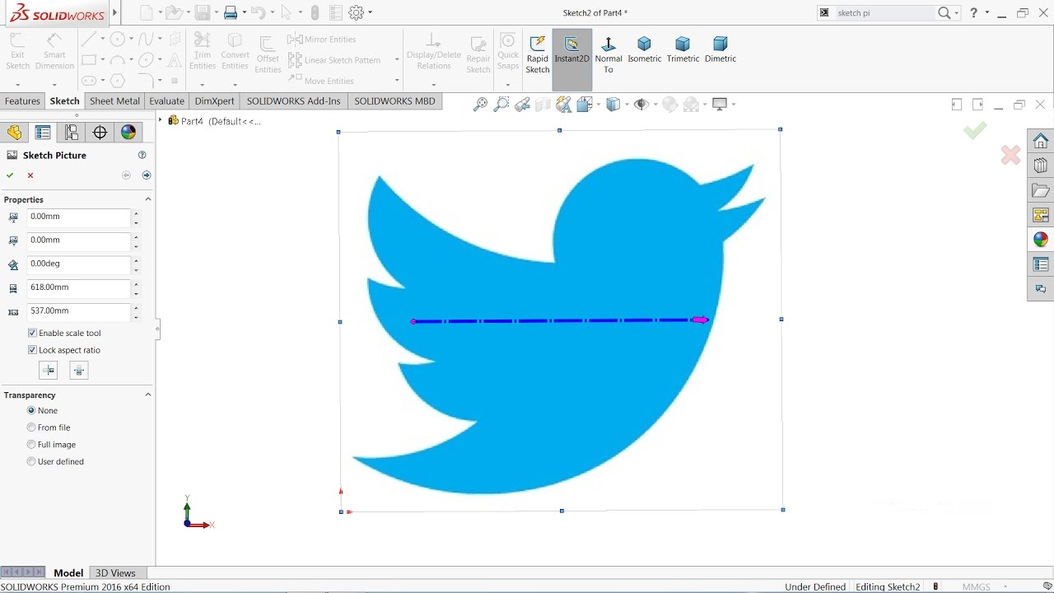The image size is (1054, 593).
Task: Select From file transparency option
Action: tap(31, 427)
